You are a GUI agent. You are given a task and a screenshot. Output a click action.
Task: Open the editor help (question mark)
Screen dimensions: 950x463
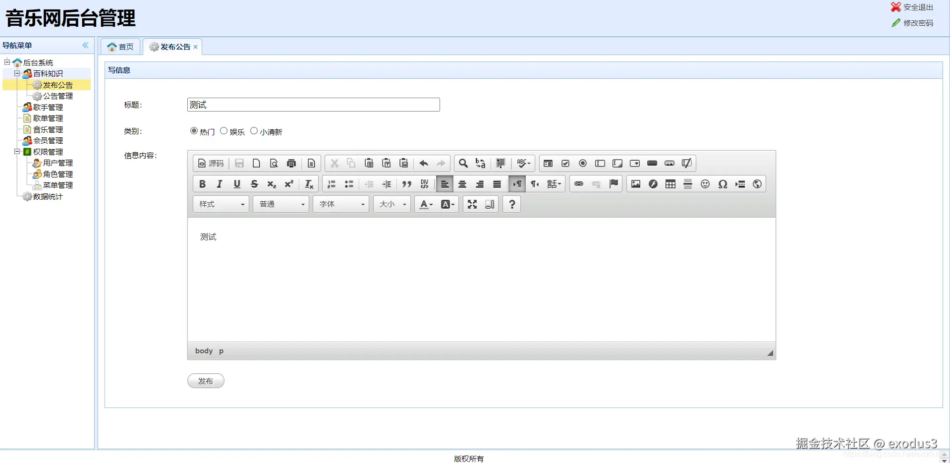coord(512,204)
